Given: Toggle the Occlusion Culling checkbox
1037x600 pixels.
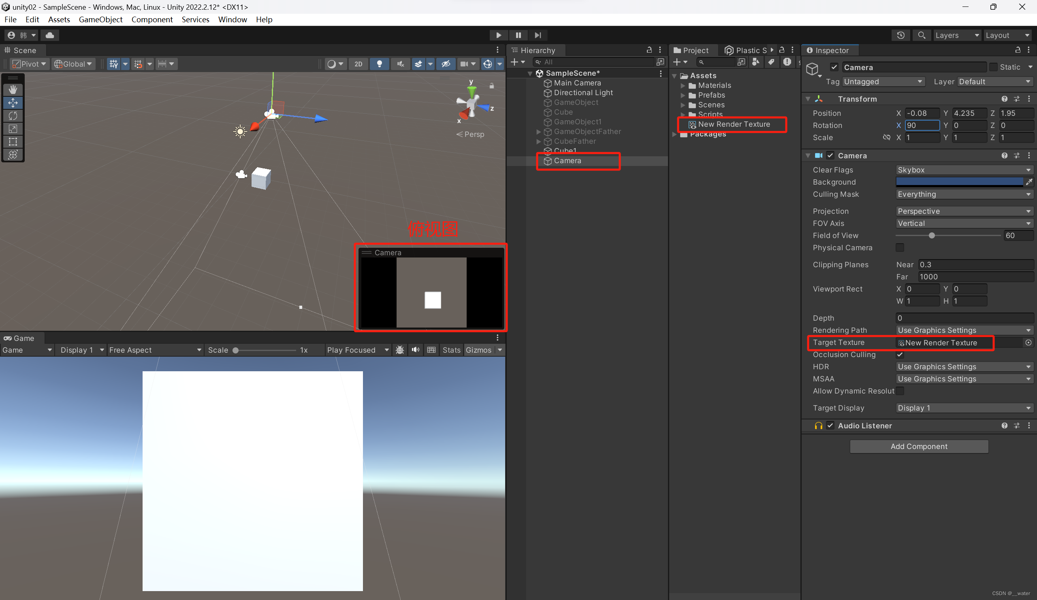Looking at the screenshot, I should pyautogui.click(x=900, y=355).
